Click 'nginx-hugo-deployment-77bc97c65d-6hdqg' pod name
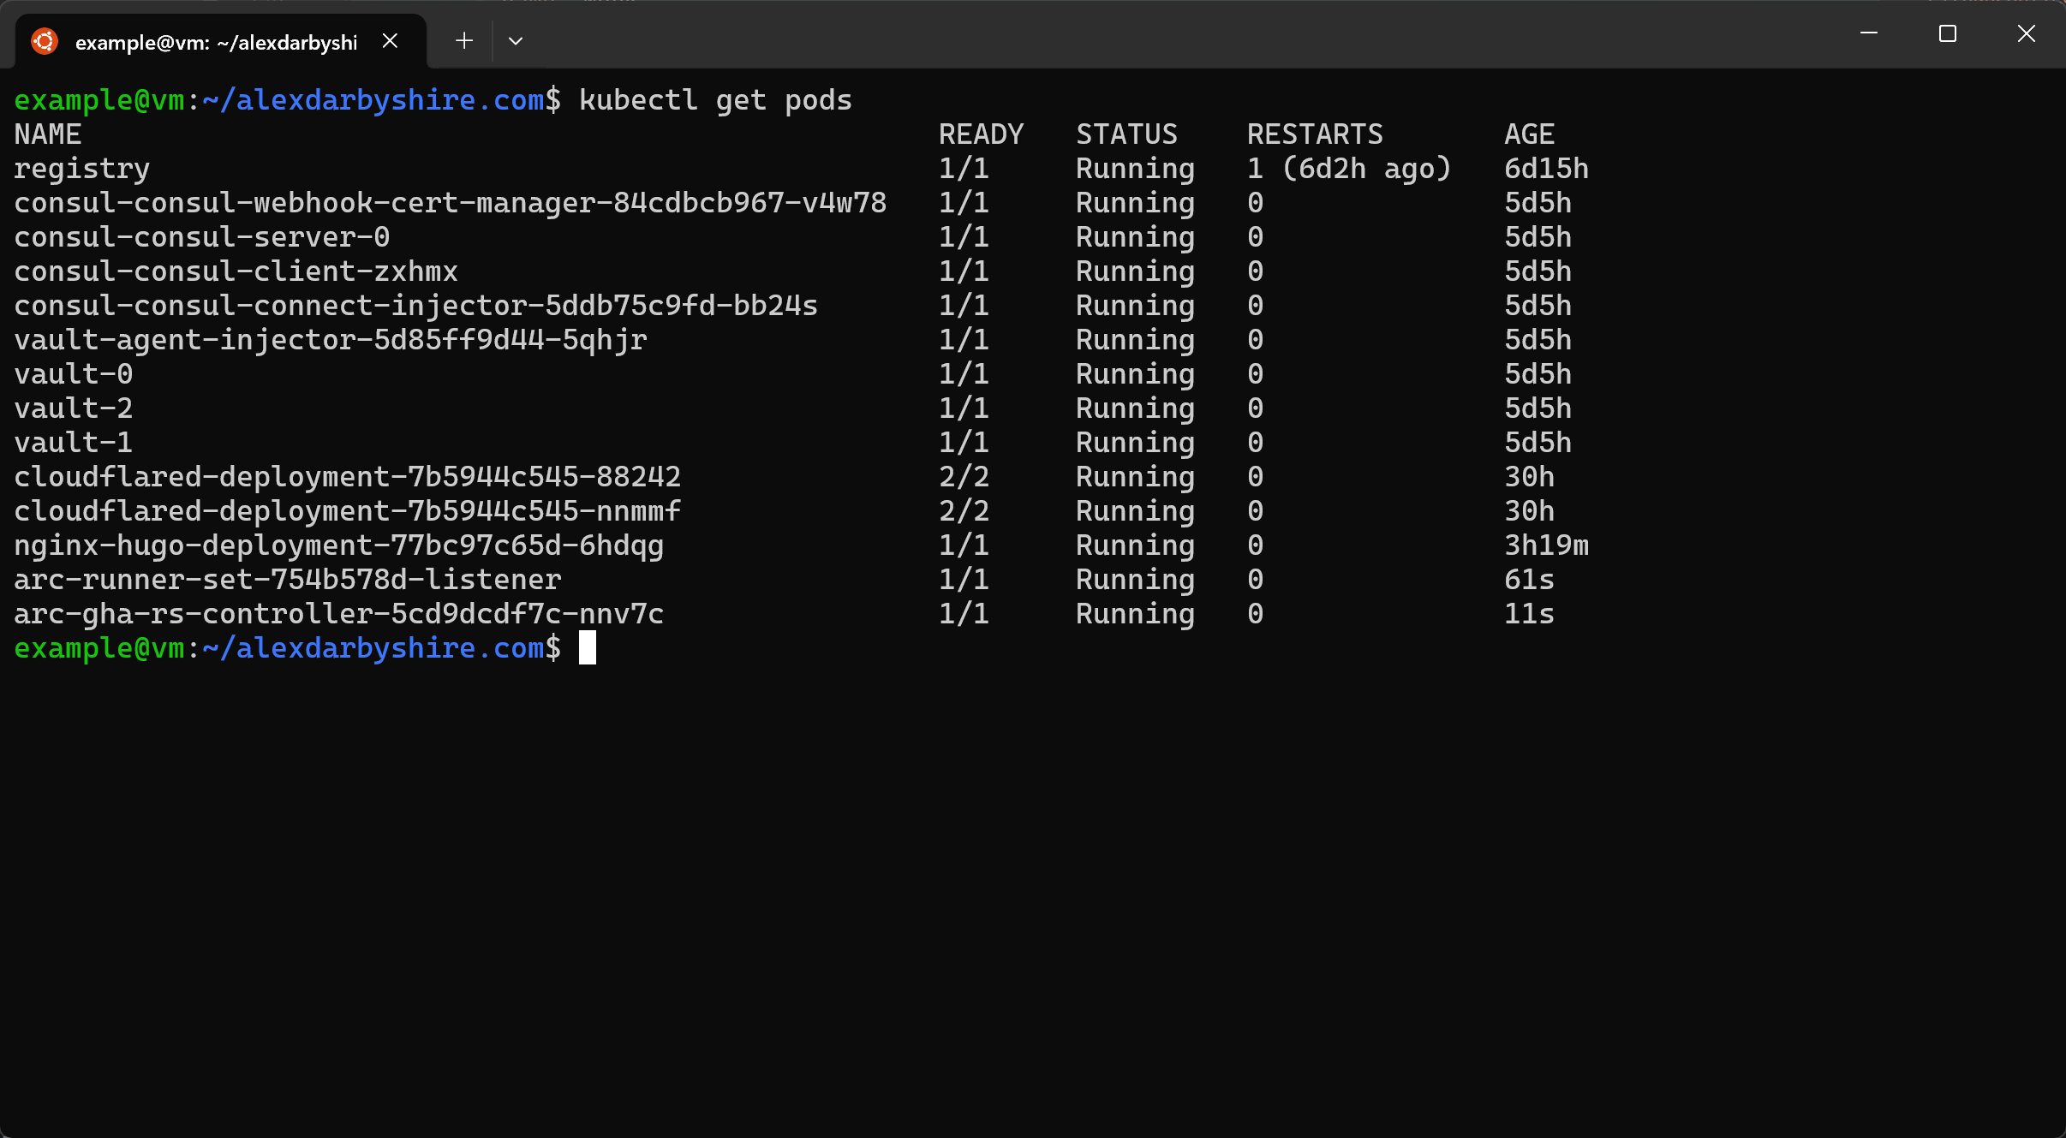Image resolution: width=2066 pixels, height=1138 pixels. [339, 545]
